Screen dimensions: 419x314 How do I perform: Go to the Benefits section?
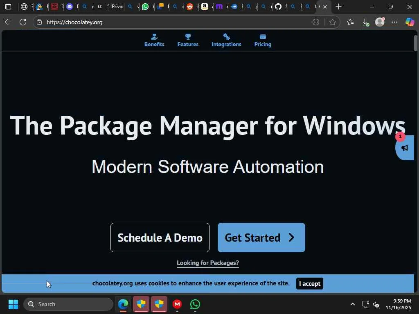tap(154, 40)
